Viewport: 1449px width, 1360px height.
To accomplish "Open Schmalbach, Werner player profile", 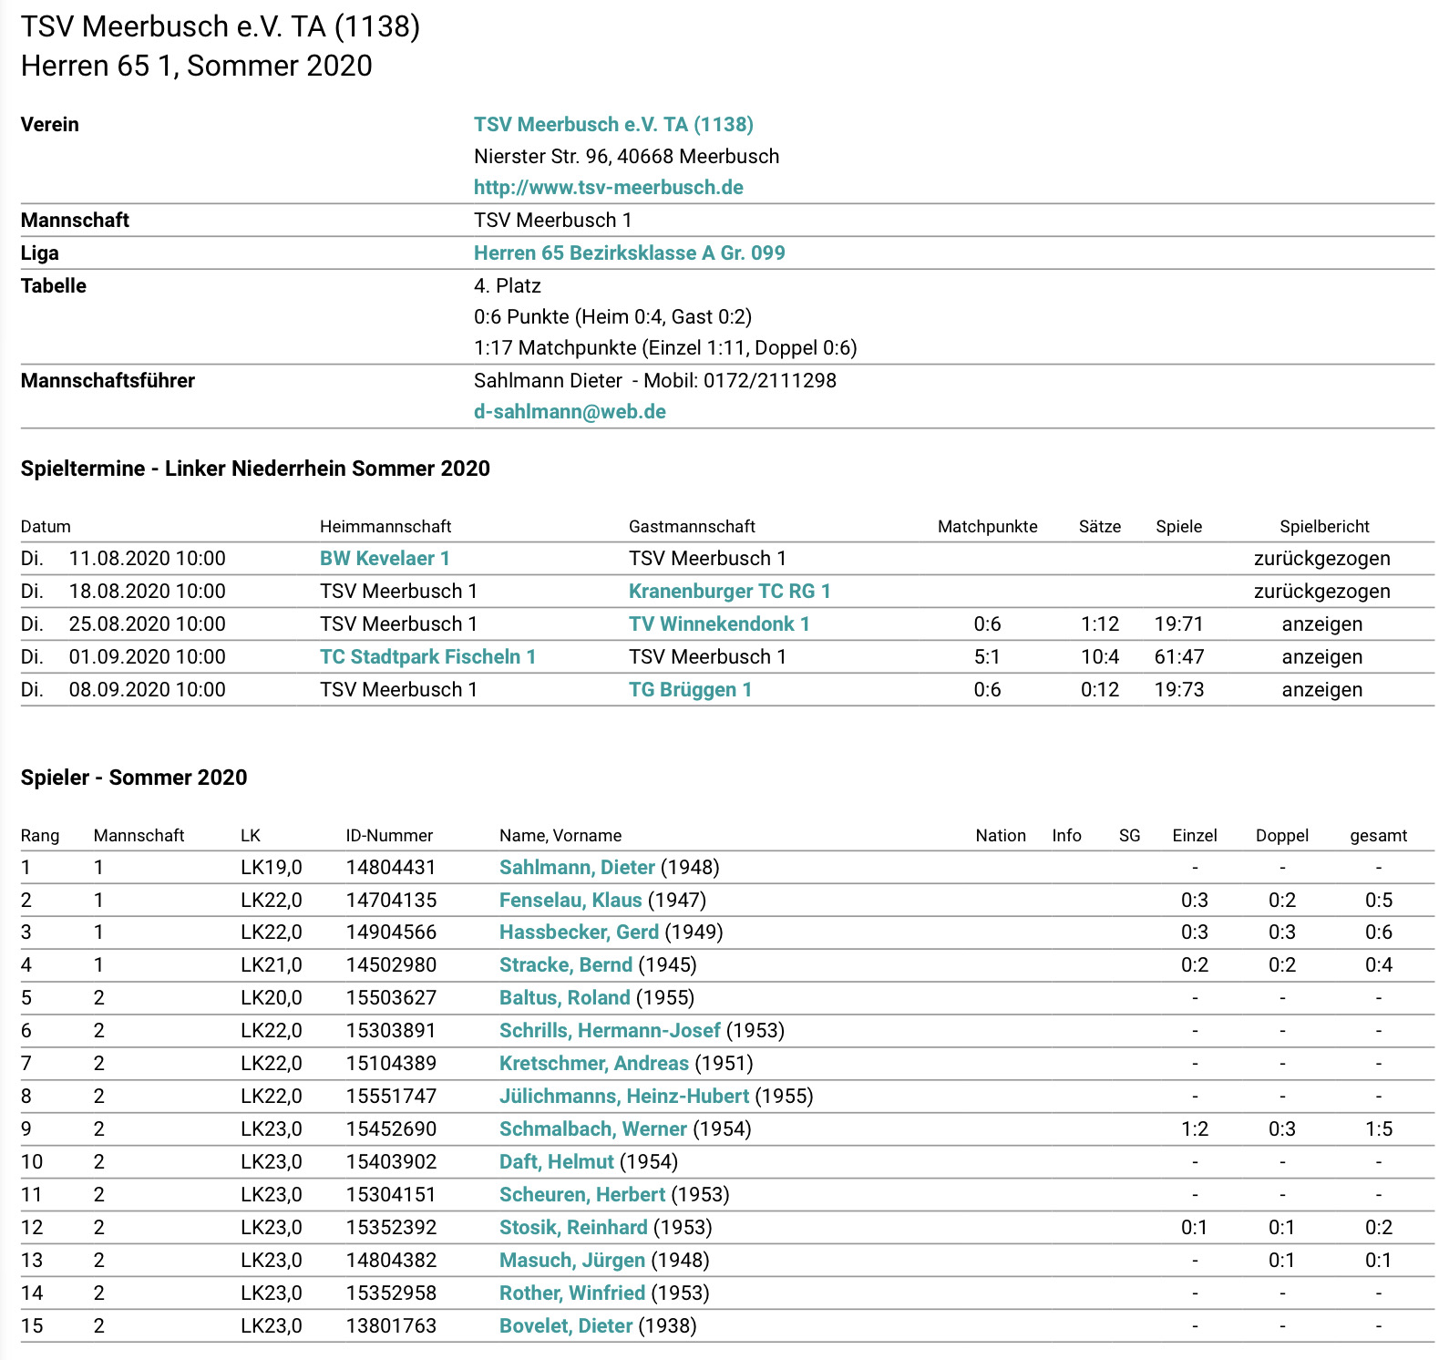I will coord(592,1128).
